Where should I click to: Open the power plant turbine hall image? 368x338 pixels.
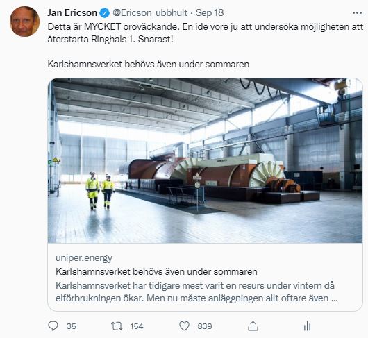[205, 161]
